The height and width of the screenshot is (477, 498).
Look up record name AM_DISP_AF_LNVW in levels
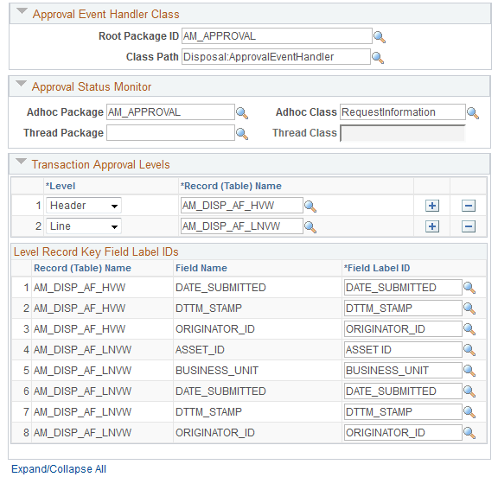click(310, 227)
